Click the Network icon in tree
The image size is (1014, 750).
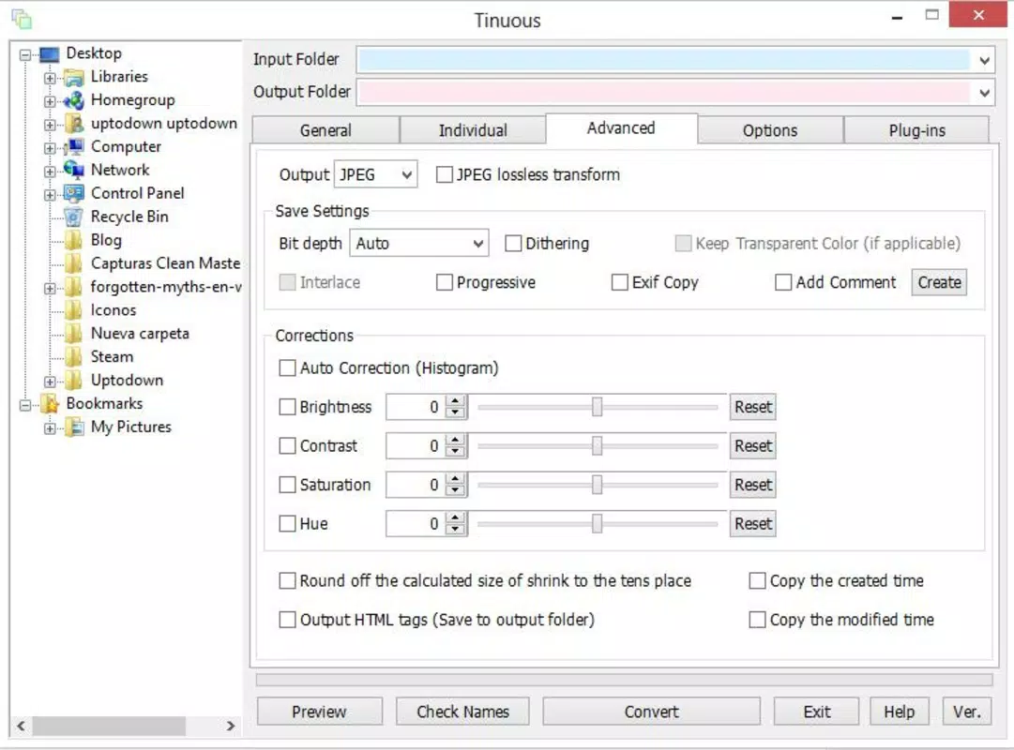[74, 171]
